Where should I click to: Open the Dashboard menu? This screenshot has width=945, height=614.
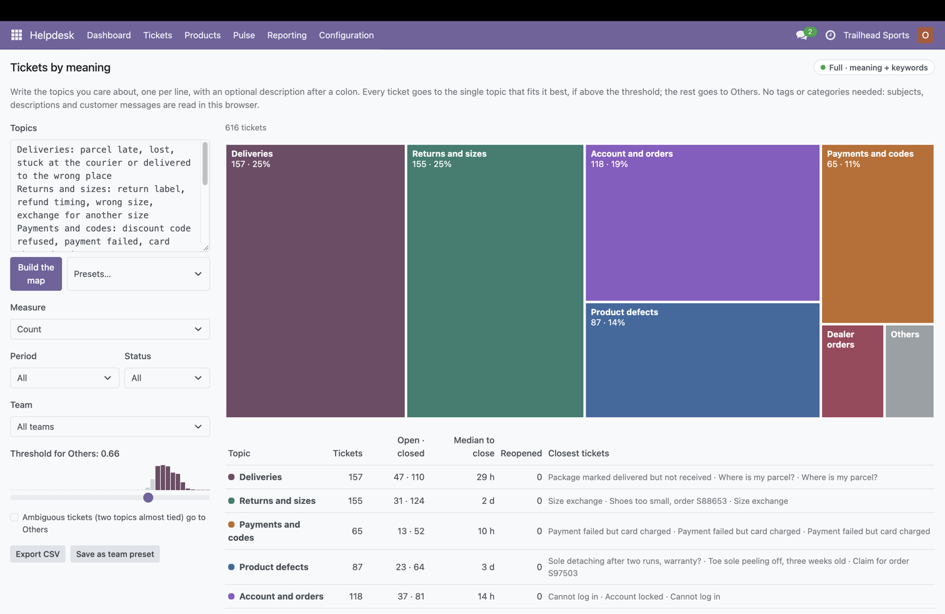[x=109, y=35]
